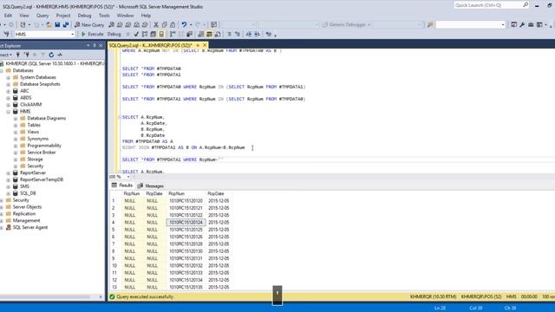Open the Object Explorer window position dropdown arrow
Viewport: 555px width, 312px height.
88,46
